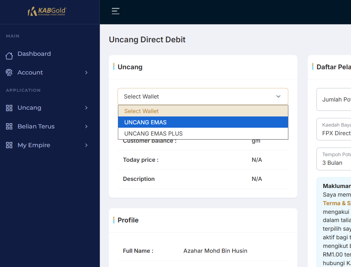Screen dimensions: 351x267
Task: Click the My Empire grid icon
Action: tap(9, 145)
